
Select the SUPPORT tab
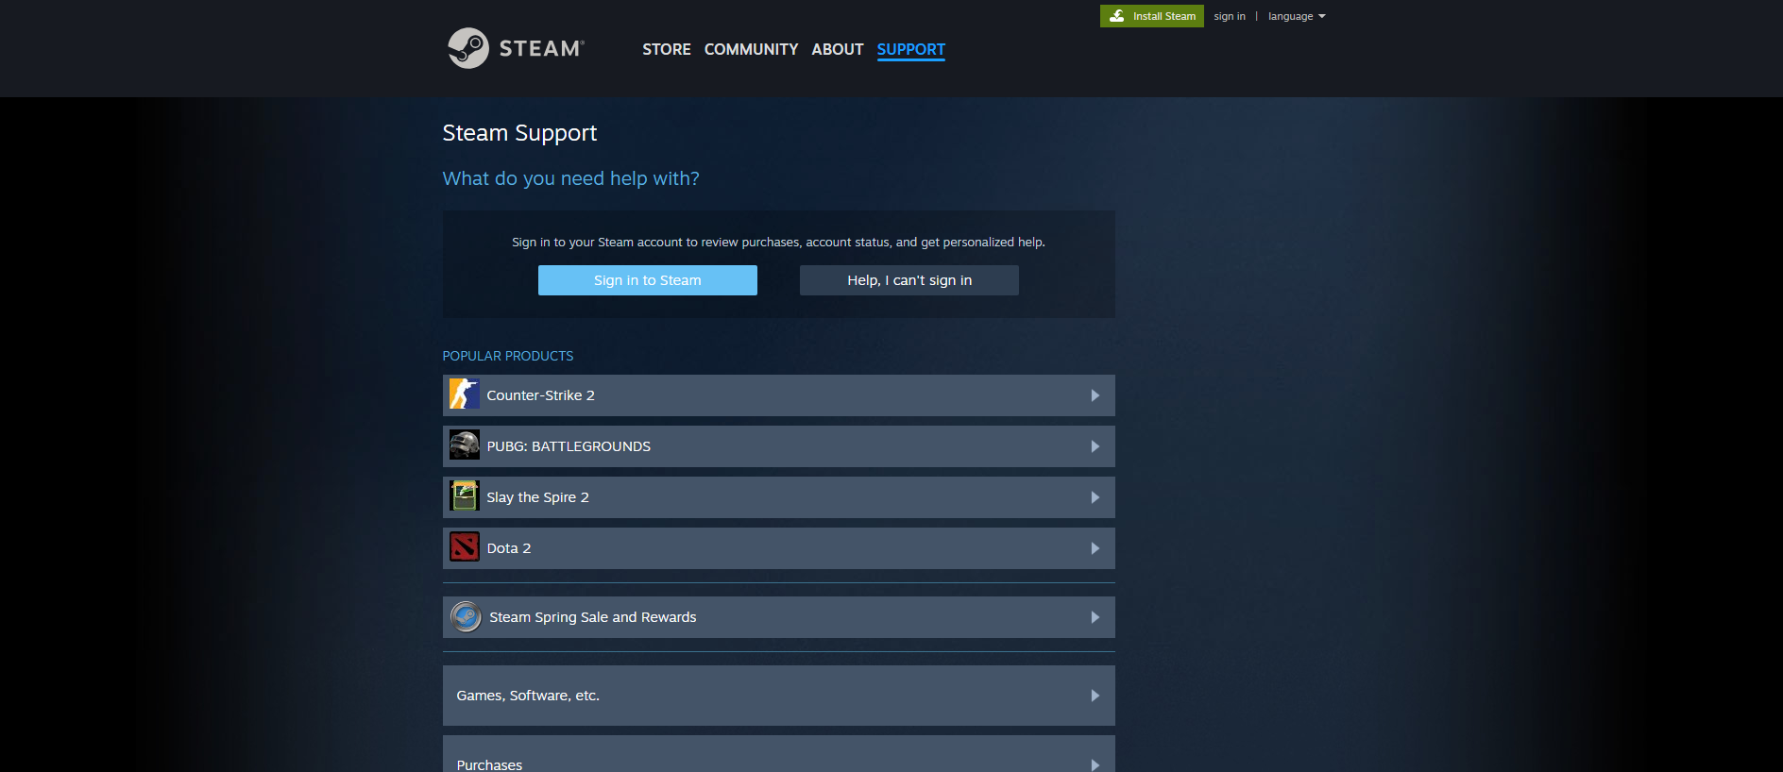point(911,49)
